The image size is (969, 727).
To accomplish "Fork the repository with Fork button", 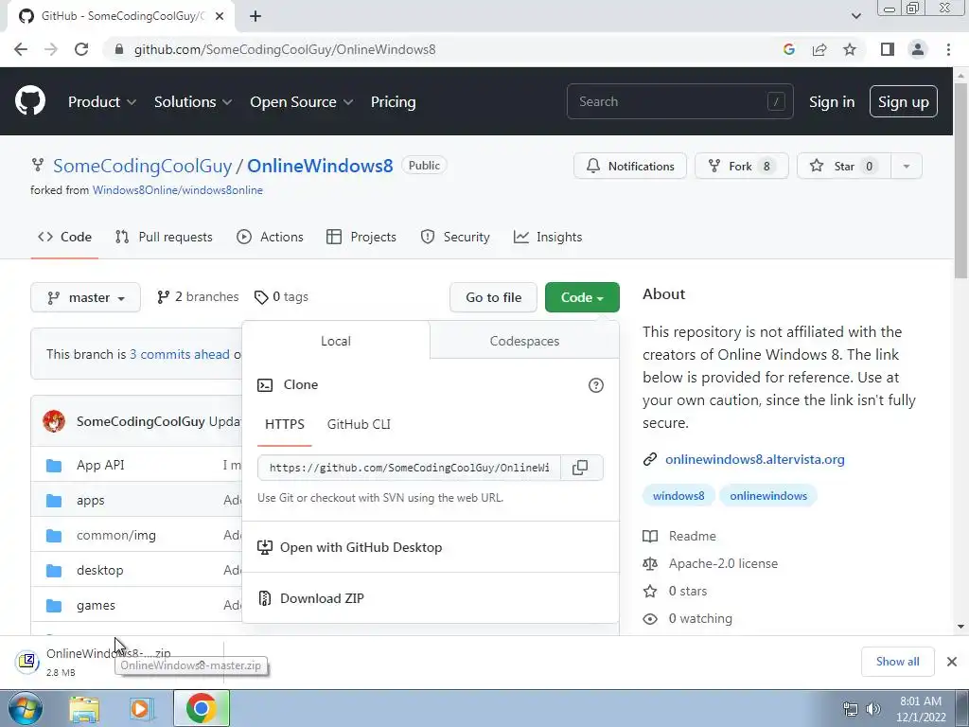I will [742, 166].
